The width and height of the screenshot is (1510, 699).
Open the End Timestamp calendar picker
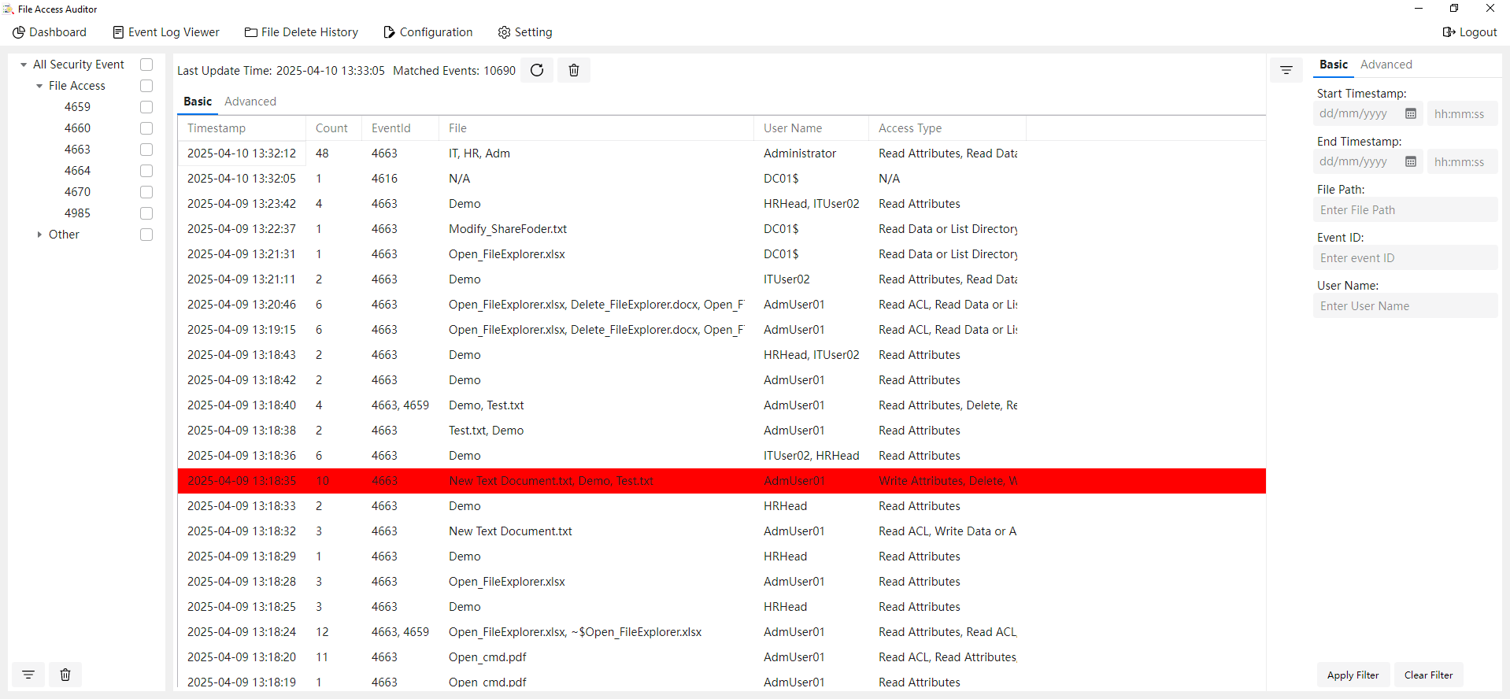pos(1411,162)
